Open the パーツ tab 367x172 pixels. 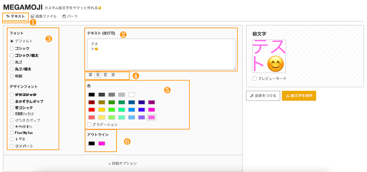(x=70, y=17)
